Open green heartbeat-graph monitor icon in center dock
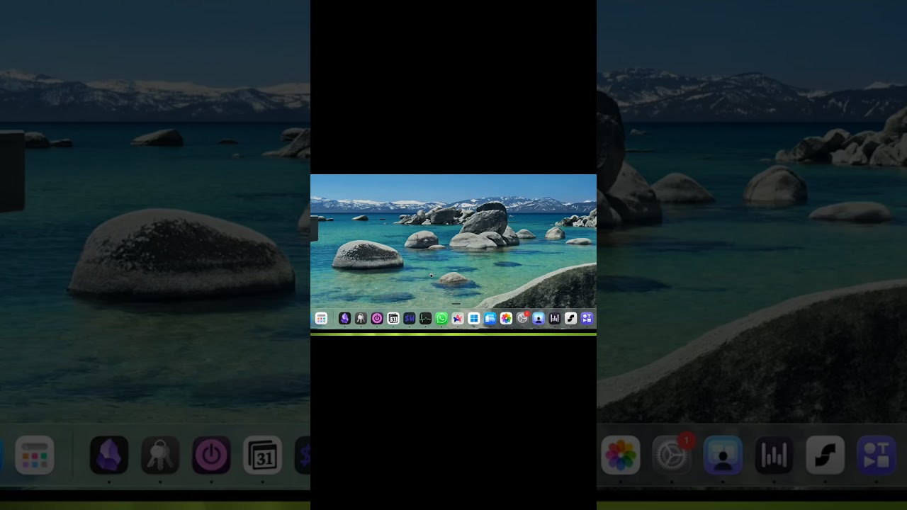 tap(425, 319)
